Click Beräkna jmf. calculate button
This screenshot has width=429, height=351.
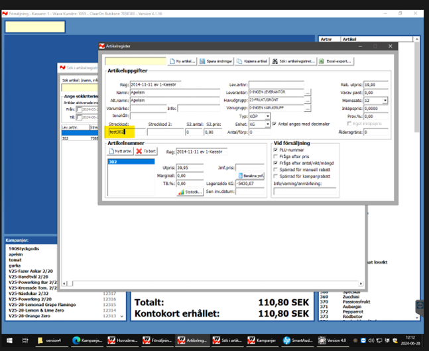pyautogui.click(x=251, y=175)
